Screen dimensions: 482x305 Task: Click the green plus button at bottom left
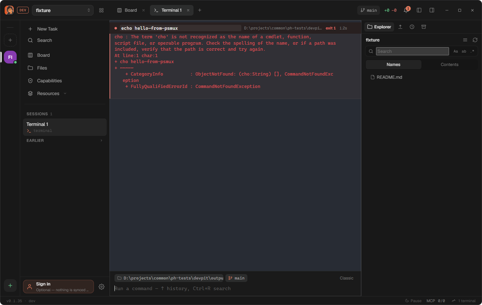pos(10,285)
